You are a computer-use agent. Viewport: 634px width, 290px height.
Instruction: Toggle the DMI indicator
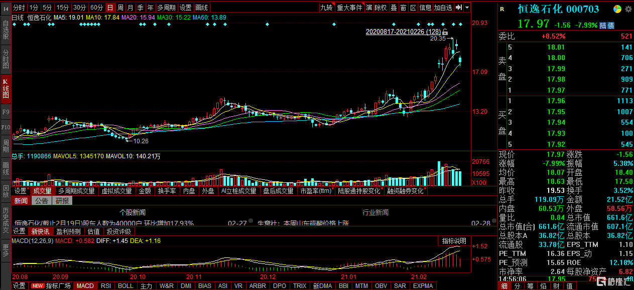click(186, 286)
